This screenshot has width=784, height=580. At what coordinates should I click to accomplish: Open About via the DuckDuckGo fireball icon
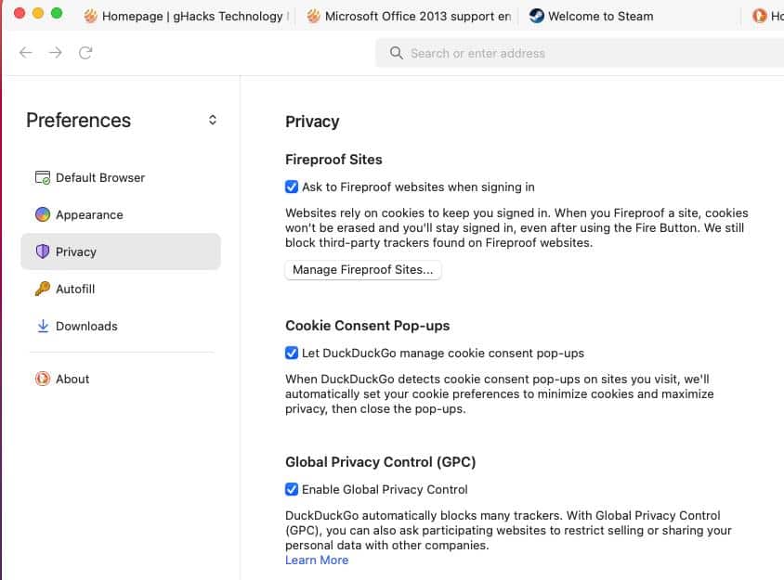[x=43, y=379]
